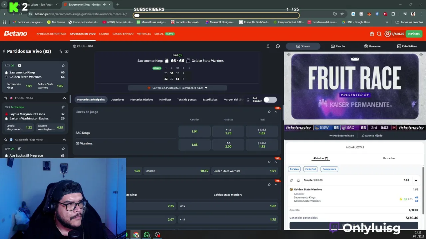Click the Empate 10.75 odds button
The width and height of the screenshot is (426, 239).
point(177,171)
